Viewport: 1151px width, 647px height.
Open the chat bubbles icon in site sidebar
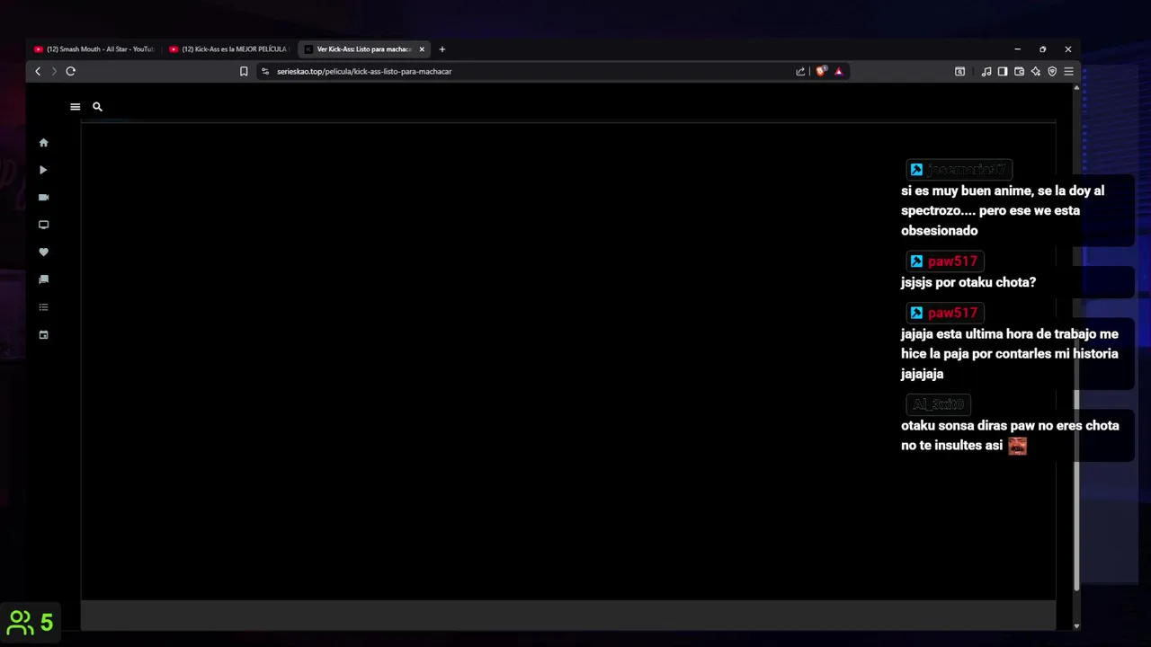pyautogui.click(x=43, y=279)
